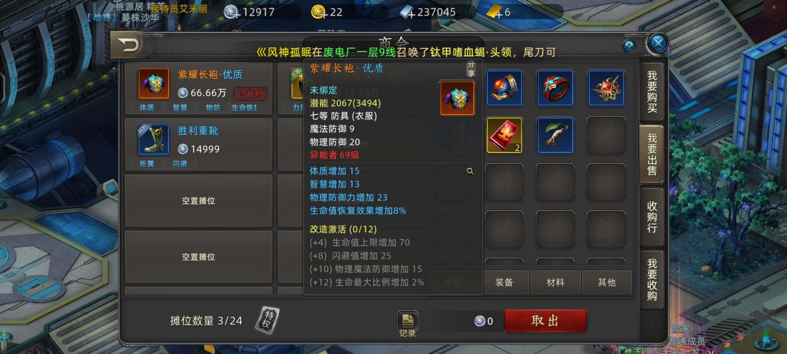The height and width of the screenshot is (354, 787).
Task: Click the back arrow button
Action: (x=129, y=45)
